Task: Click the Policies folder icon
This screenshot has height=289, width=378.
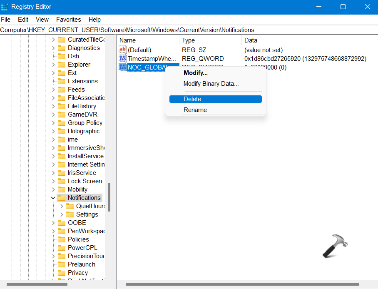Action: pos(62,239)
